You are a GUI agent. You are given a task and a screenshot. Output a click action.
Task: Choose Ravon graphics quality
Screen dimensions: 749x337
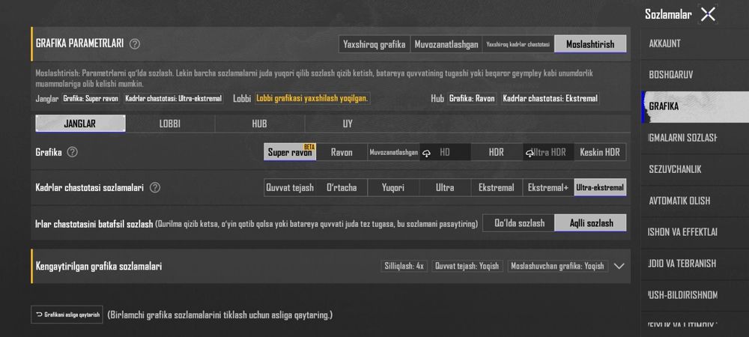tap(342, 152)
